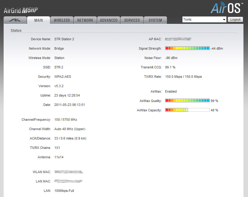Select uptime '23 days 12:28:54'
The height and width of the screenshot is (197, 248).
(67, 95)
